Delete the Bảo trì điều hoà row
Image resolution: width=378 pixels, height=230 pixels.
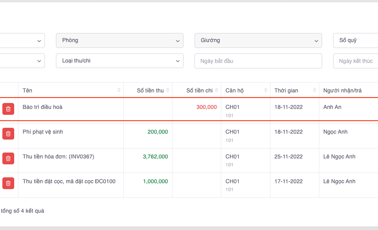tap(8, 109)
